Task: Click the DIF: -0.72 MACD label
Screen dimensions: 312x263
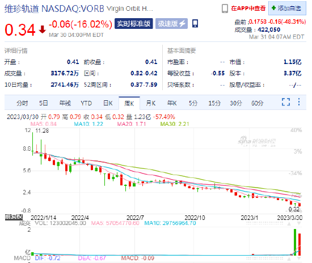Action: [x=48, y=258]
